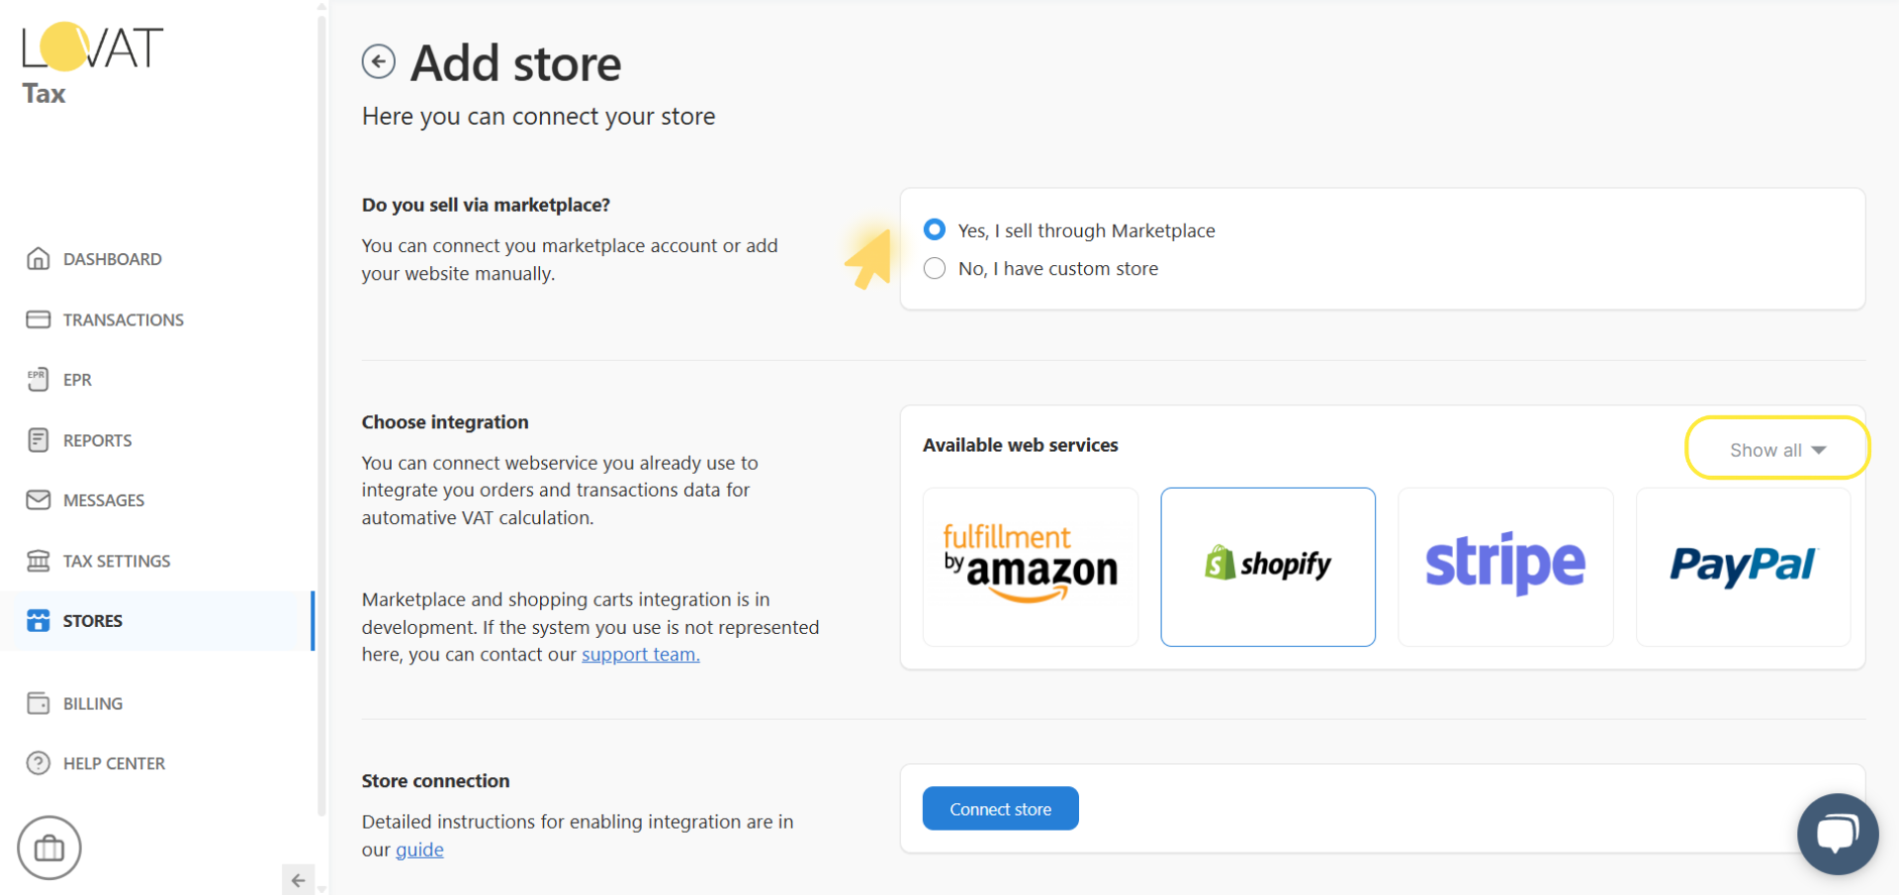Viewport: 1899px width, 895px height.
Task: Open Billing page
Action: (x=93, y=703)
